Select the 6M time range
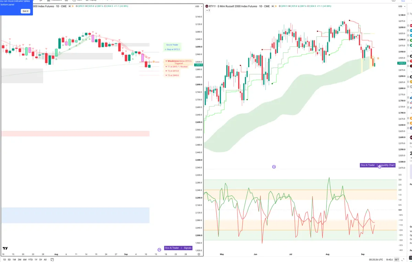Image resolution: width=412 pixels, height=262 pixels. [25, 260]
